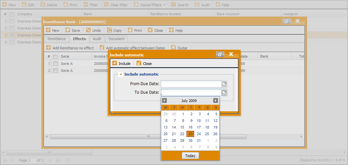
Task: Open the Stored Filters dropdown
Action: click(x=150, y=5)
